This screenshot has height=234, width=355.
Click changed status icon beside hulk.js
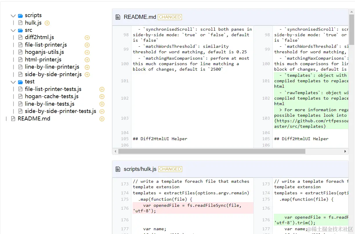point(47,23)
